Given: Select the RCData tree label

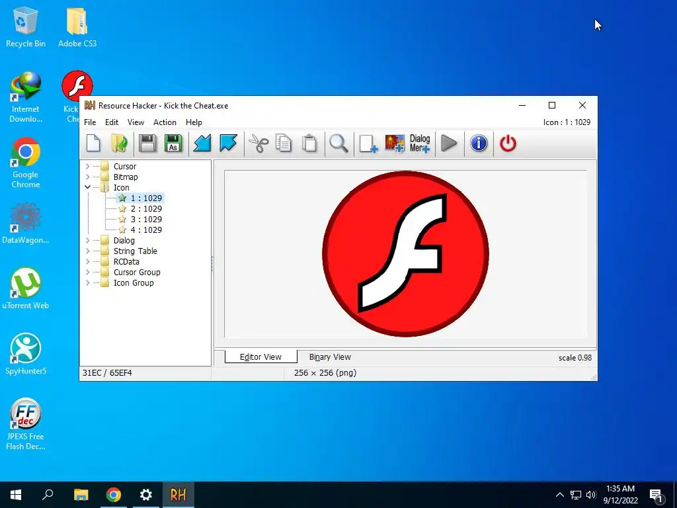Looking at the screenshot, I should (x=126, y=261).
